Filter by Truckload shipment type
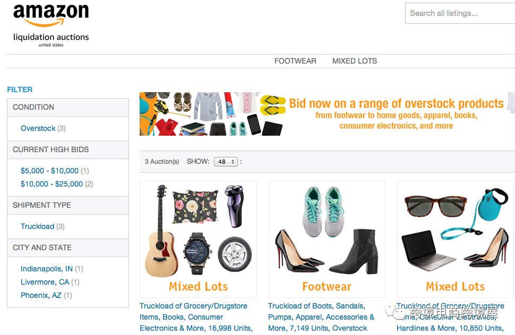 (38, 226)
